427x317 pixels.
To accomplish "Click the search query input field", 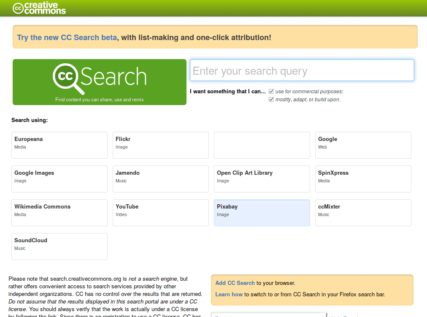I will 302,70.
